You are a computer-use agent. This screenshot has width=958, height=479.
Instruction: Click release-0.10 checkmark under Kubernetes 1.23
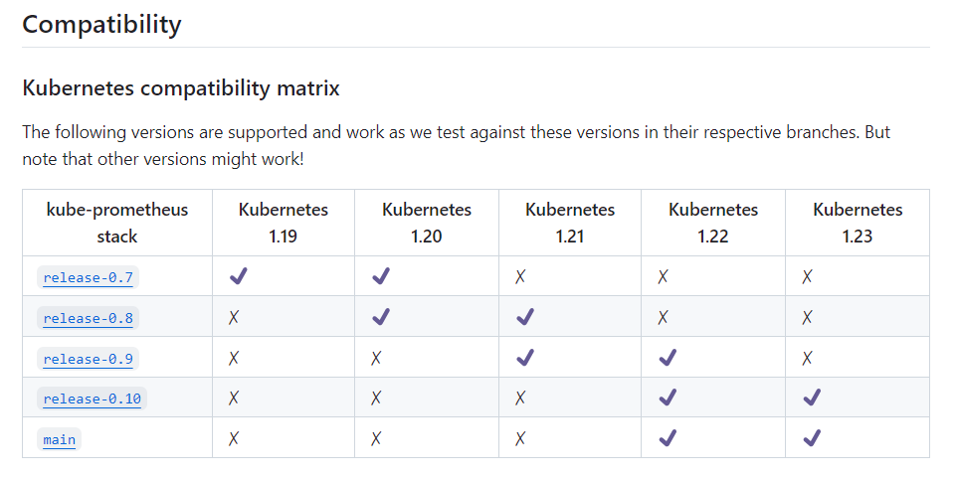[x=812, y=398]
